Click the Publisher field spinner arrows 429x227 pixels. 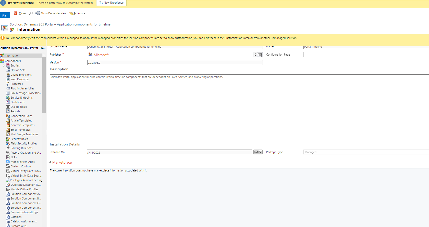click(255, 55)
